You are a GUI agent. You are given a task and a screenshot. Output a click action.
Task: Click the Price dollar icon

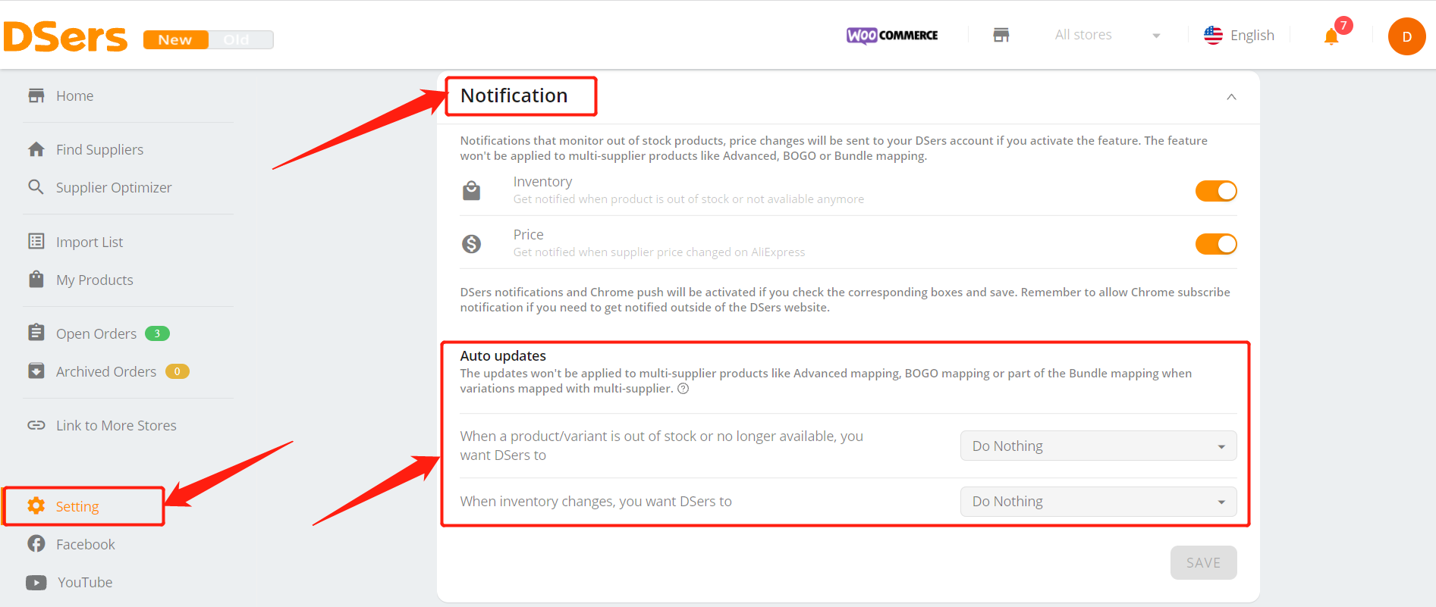point(472,243)
